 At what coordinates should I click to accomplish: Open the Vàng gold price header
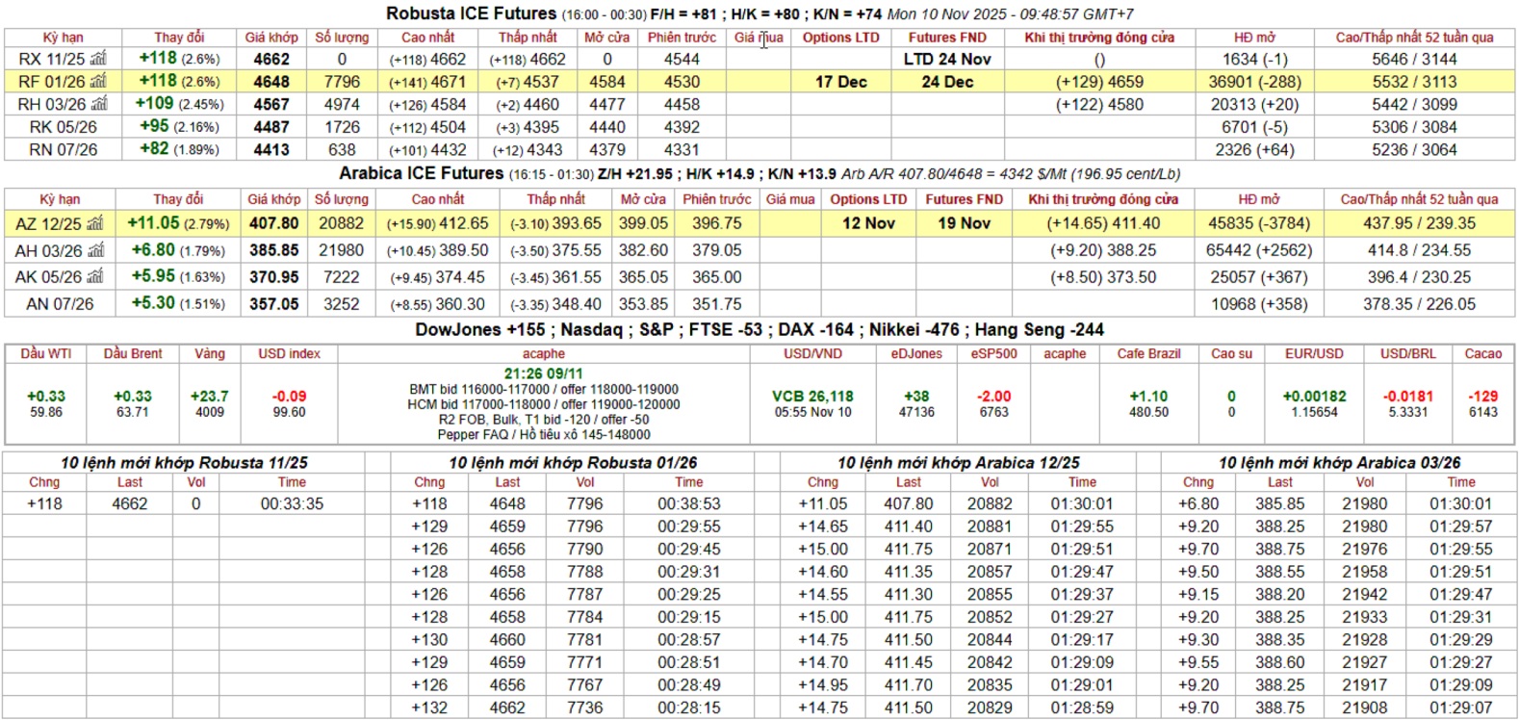tap(209, 353)
